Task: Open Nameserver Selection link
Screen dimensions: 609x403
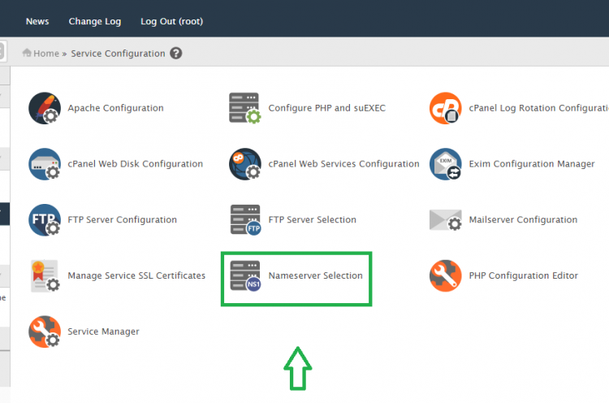Action: [315, 275]
